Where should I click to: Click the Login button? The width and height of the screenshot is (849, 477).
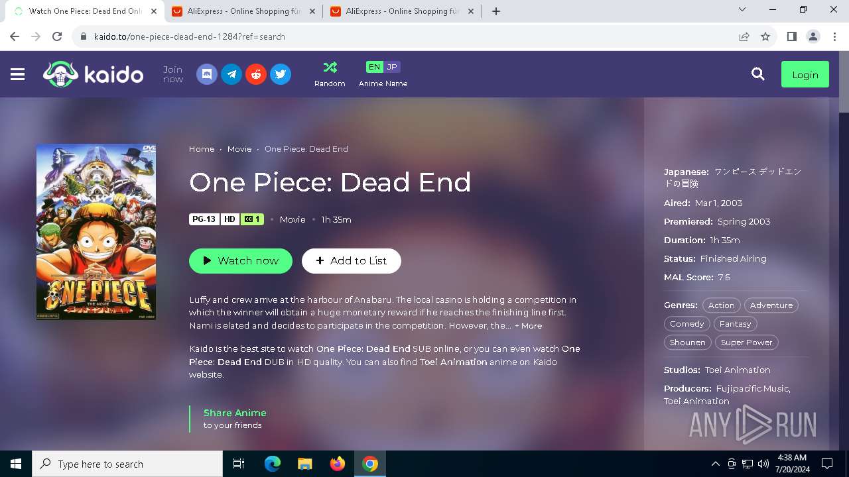pyautogui.click(x=805, y=75)
